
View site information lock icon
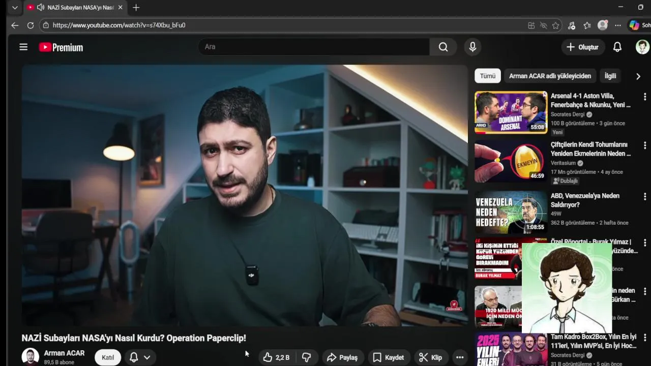46,25
